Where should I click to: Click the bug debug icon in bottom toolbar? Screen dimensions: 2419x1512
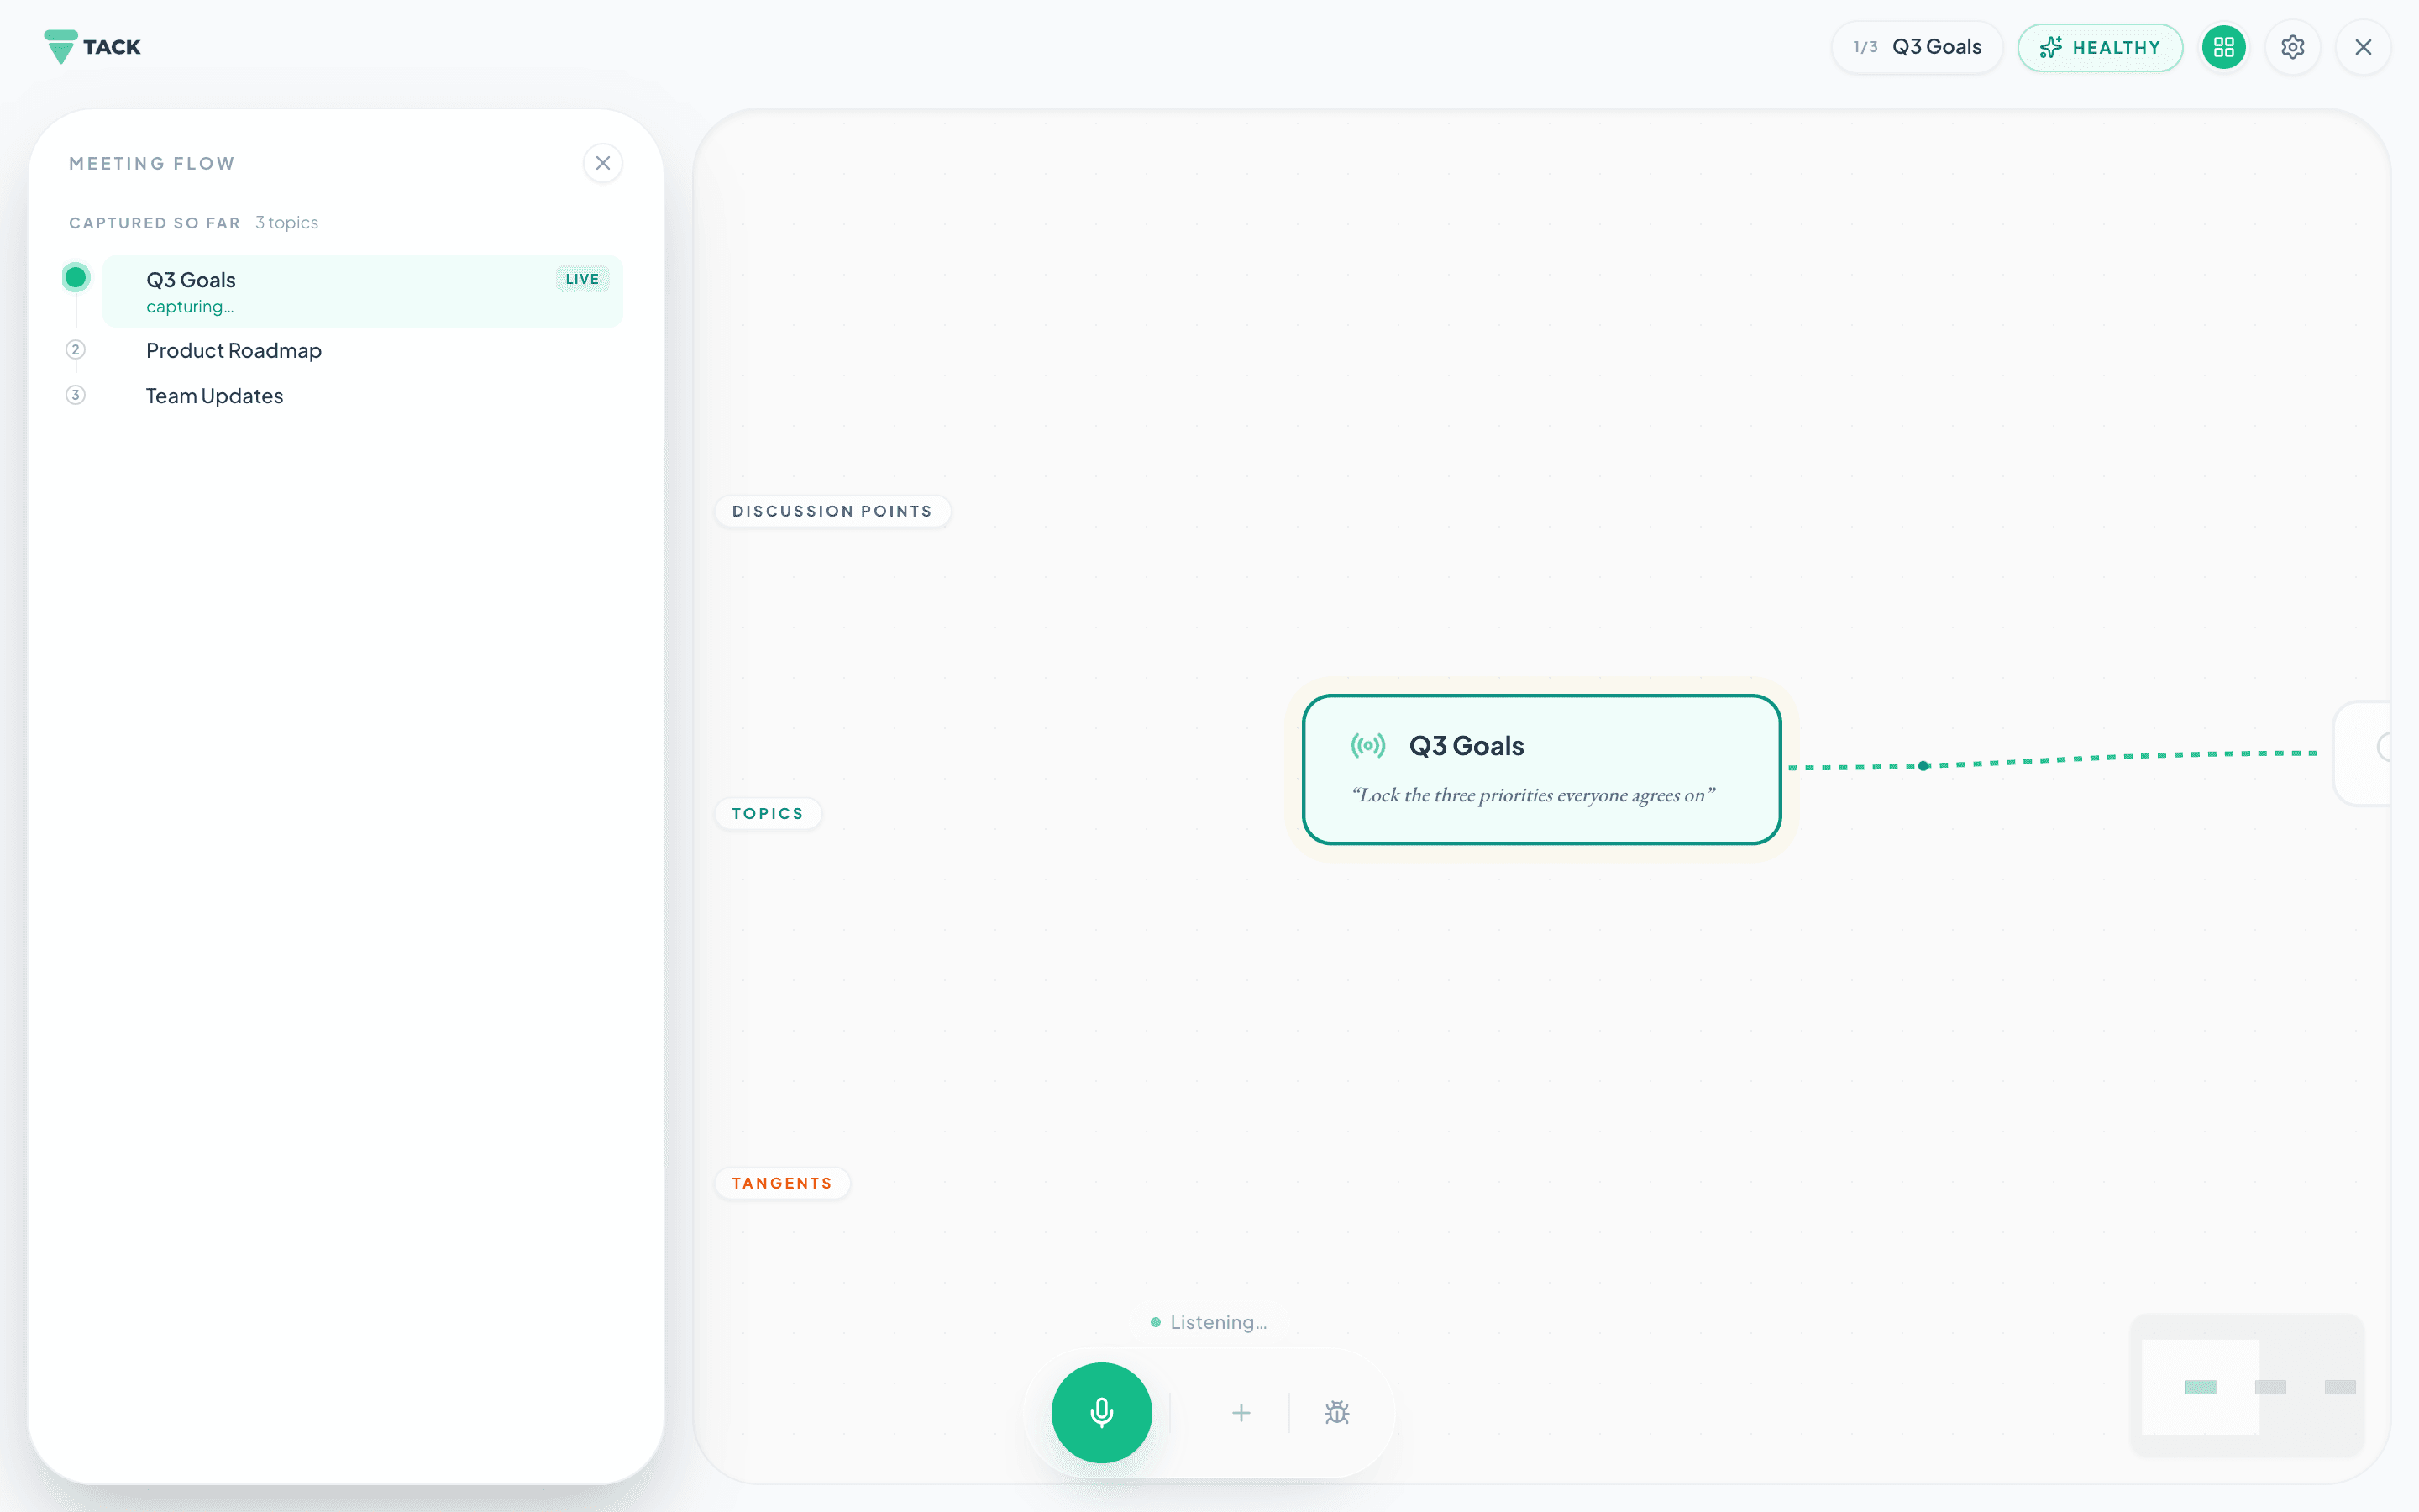[1336, 1412]
